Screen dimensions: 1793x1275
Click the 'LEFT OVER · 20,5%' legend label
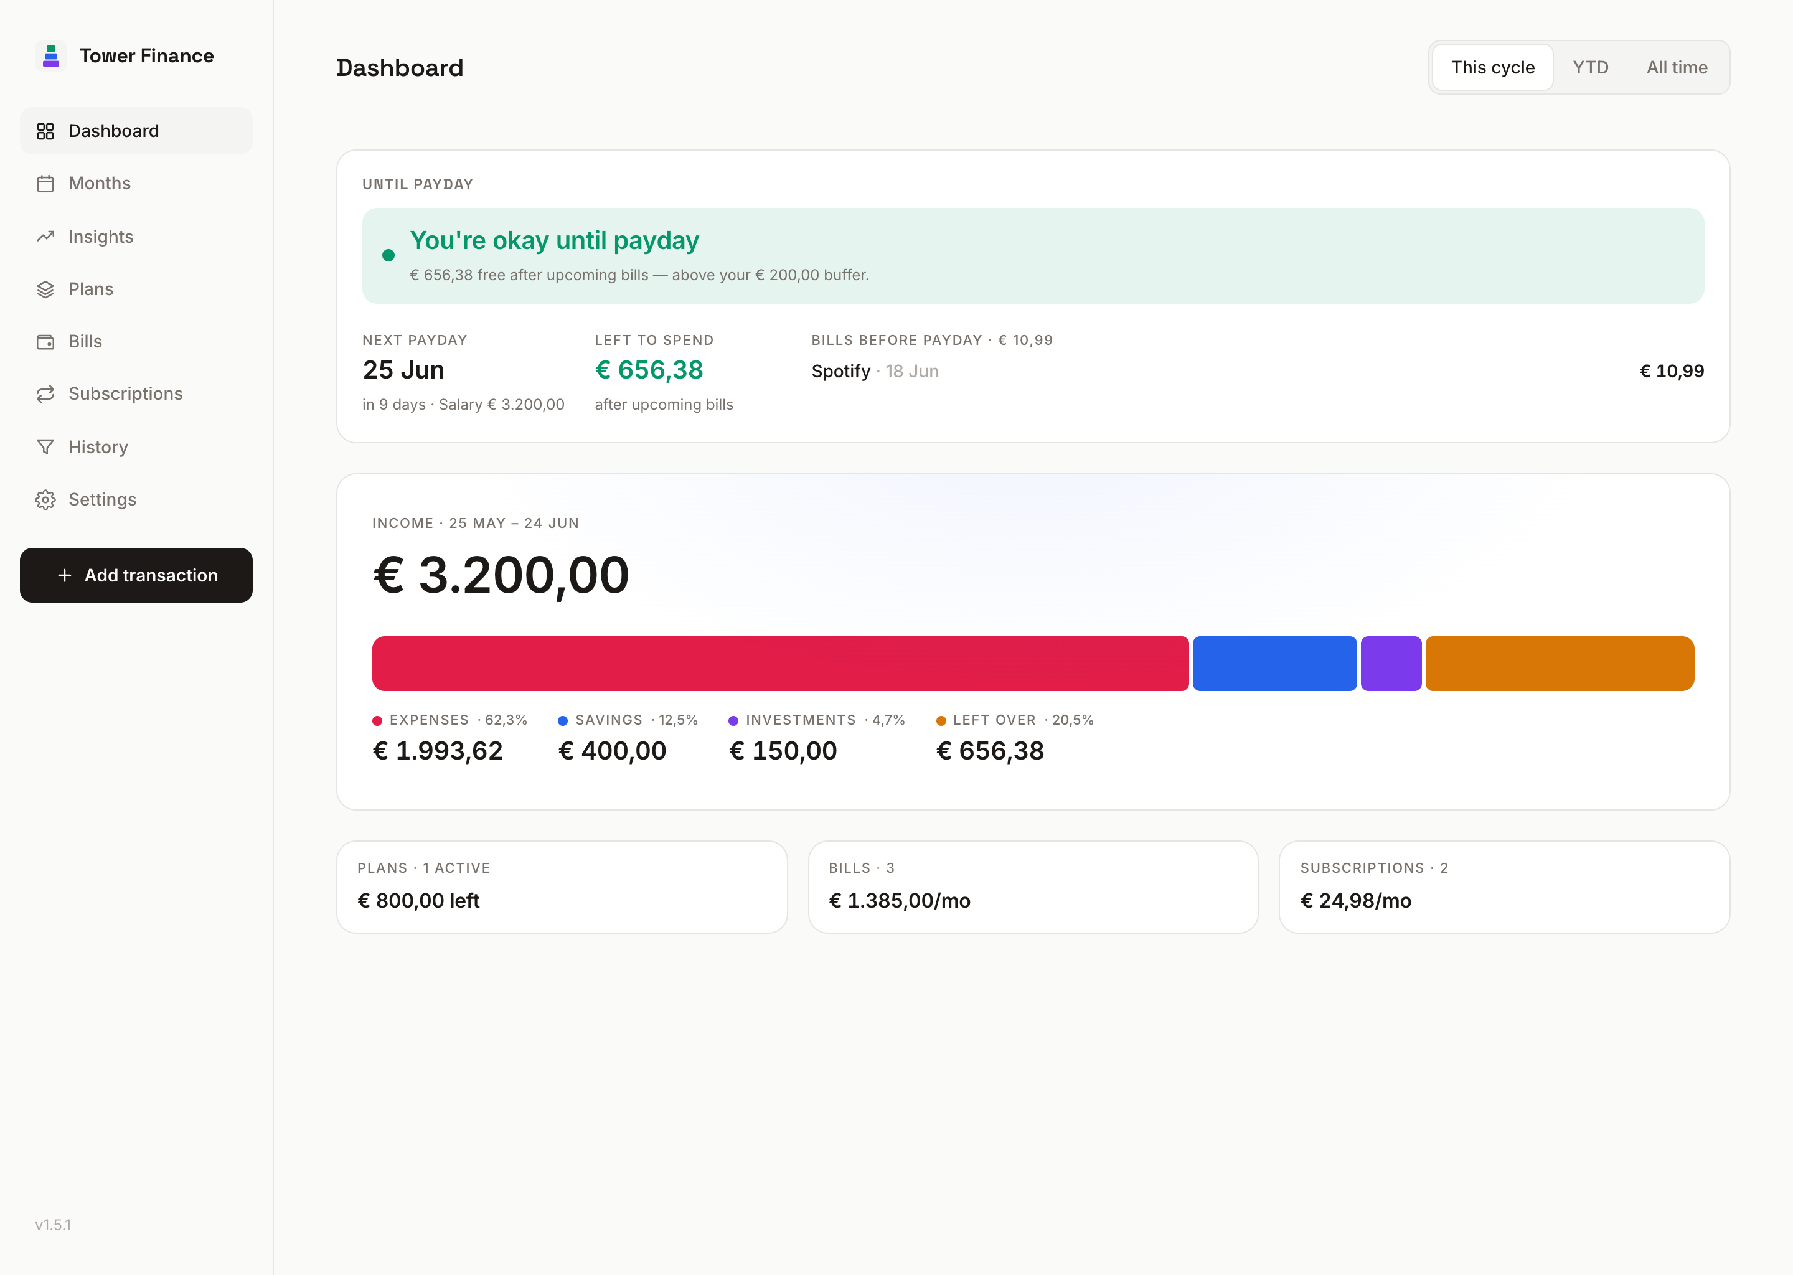click(x=1024, y=720)
